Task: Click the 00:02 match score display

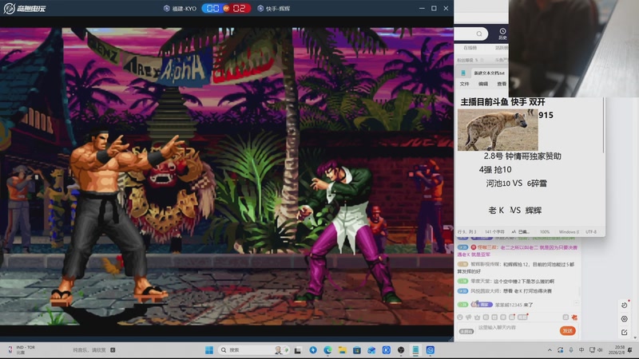Action: (x=226, y=8)
